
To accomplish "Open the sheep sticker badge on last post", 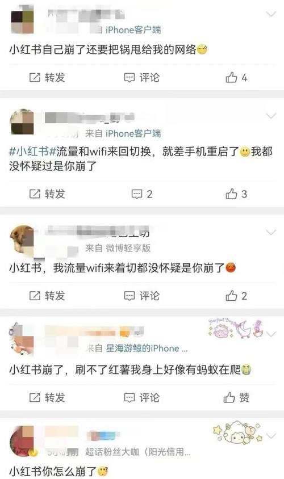I will pyautogui.click(x=237, y=433).
